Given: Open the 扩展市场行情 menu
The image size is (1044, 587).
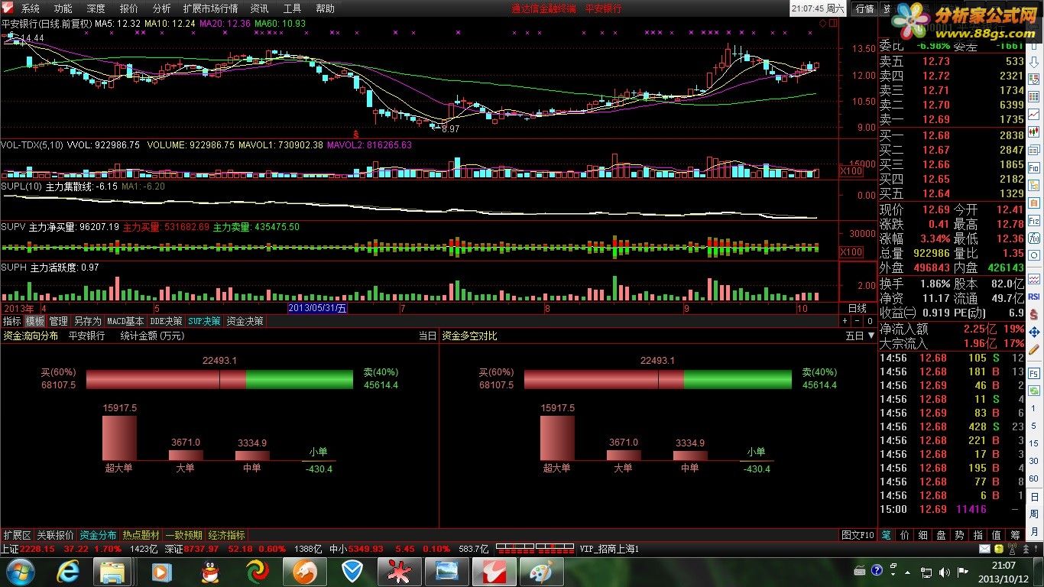Looking at the screenshot, I should click(x=210, y=8).
